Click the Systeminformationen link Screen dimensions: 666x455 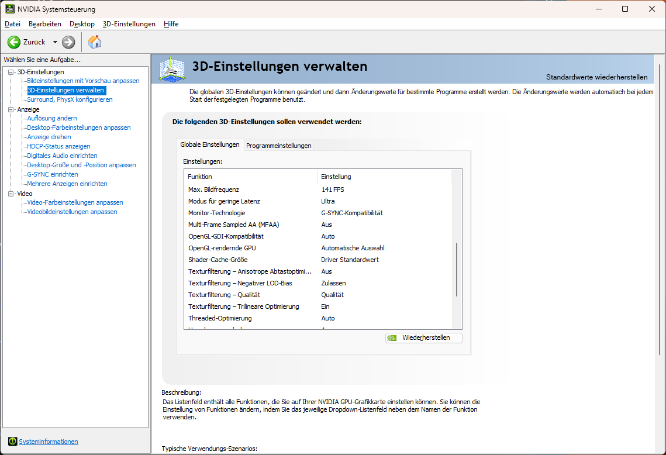click(49, 442)
